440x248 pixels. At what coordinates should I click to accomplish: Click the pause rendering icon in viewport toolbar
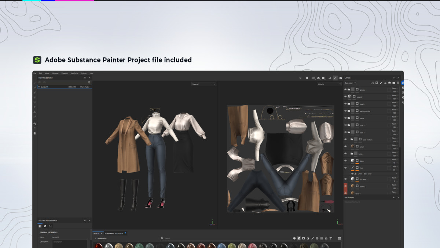click(307, 78)
